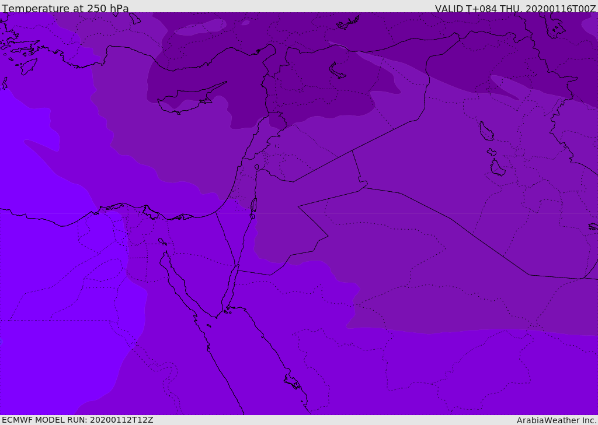Click the lake in central Iraq
Image resolution: width=598 pixels, height=425 pixels.
coord(486,131)
